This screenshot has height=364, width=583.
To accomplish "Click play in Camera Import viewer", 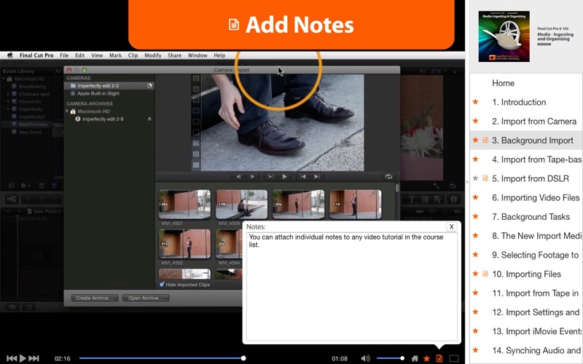I will pyautogui.click(x=284, y=177).
